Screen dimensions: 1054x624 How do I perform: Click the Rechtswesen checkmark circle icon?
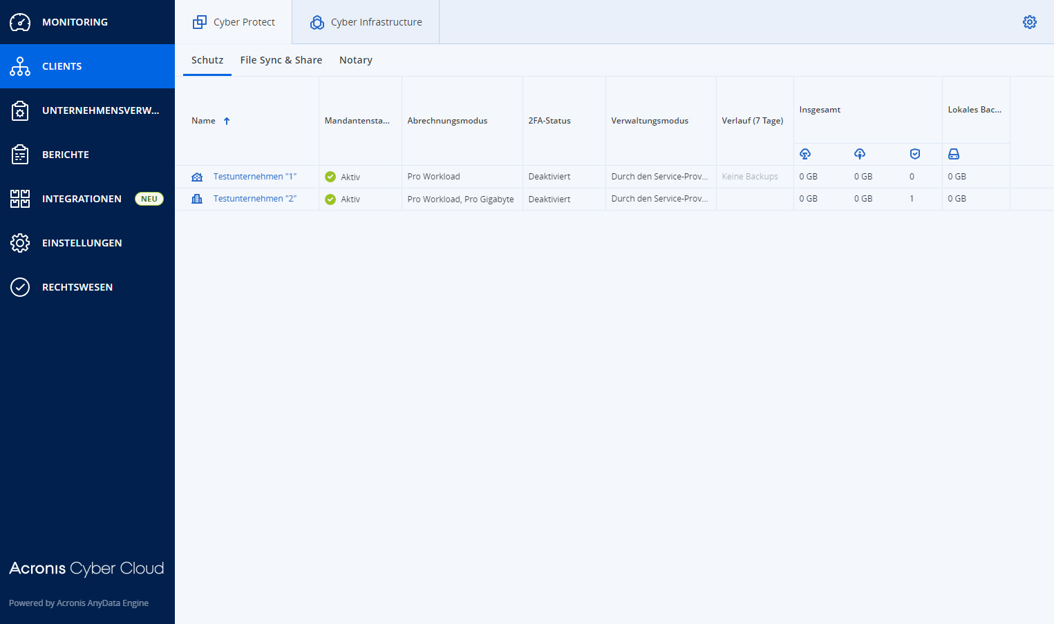pyautogui.click(x=20, y=287)
